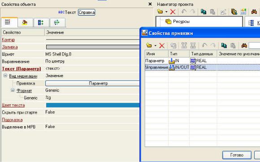Click the copy icon in Свойства привязки toolbar

pos(224,46)
